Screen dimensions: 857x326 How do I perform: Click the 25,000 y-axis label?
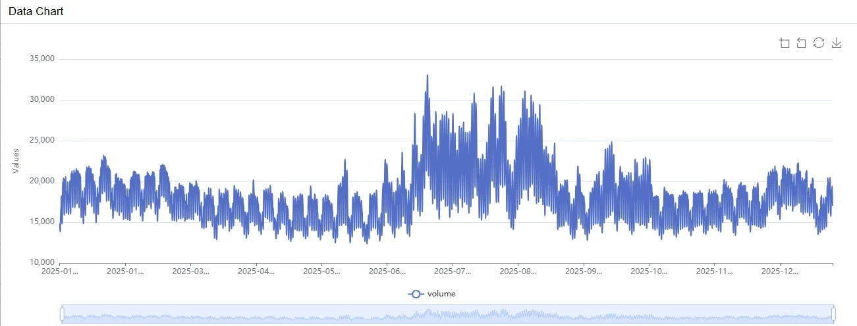coord(42,141)
